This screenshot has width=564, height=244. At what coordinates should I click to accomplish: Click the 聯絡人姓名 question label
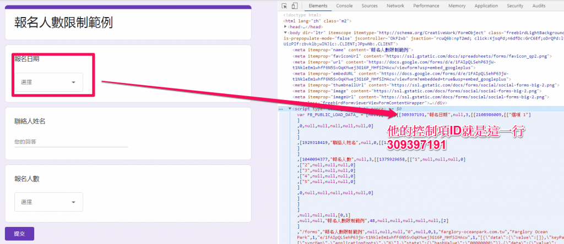pos(30,121)
